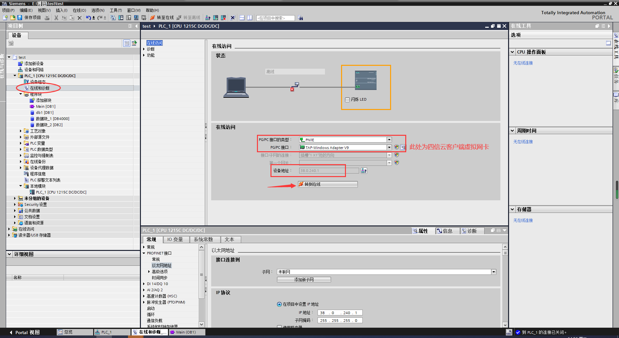The image size is (619, 338).
Task: Collapse the 存储器 section
Action: point(512,209)
